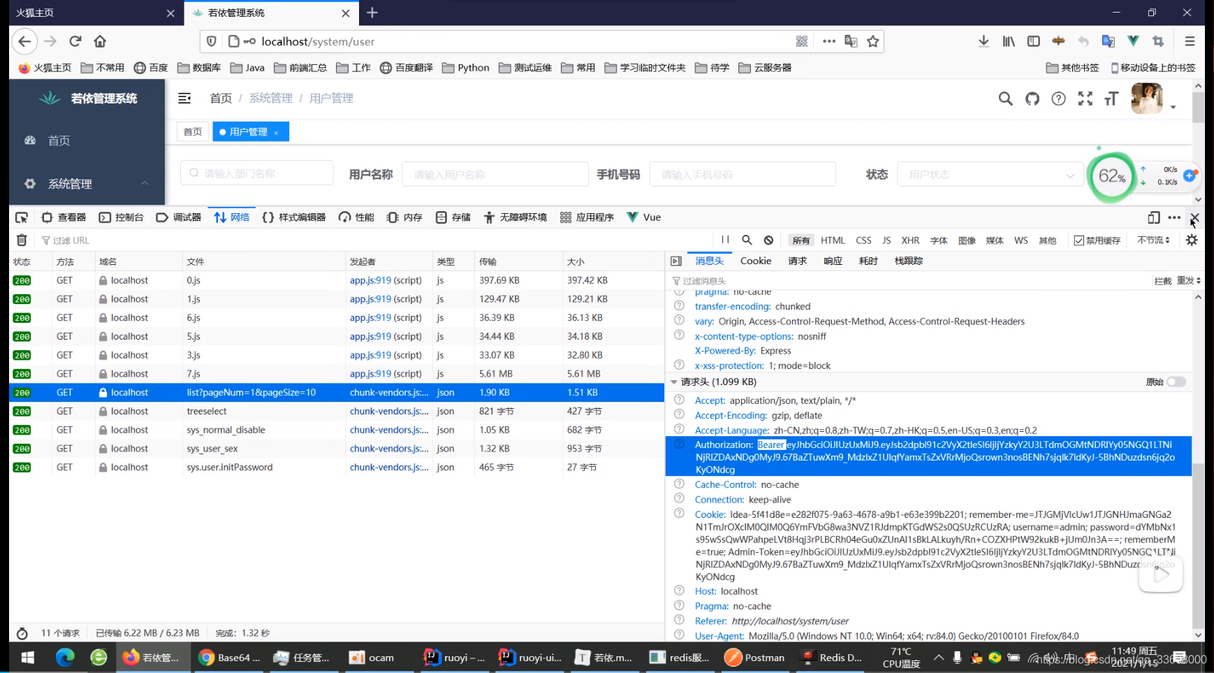The width and height of the screenshot is (1214, 673).
Task: Open the page QR code icon
Action: tap(802, 41)
